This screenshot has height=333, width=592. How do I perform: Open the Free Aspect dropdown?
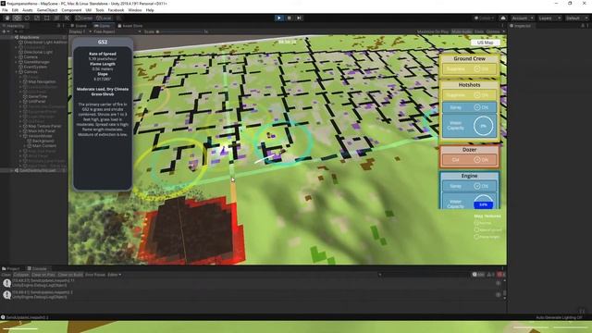117,31
